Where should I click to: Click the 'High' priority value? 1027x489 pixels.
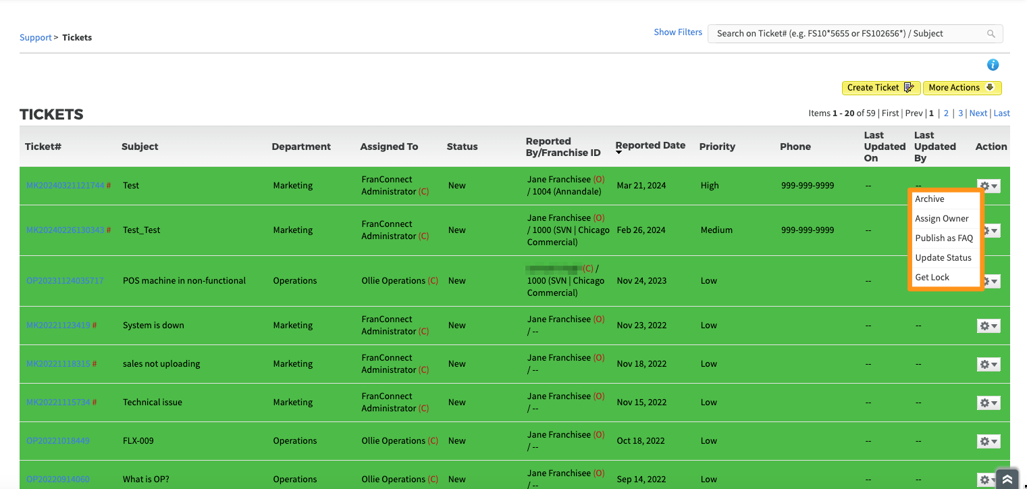(x=710, y=186)
